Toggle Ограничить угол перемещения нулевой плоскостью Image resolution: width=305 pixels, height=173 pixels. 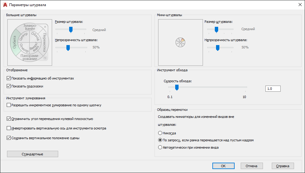click(9, 119)
